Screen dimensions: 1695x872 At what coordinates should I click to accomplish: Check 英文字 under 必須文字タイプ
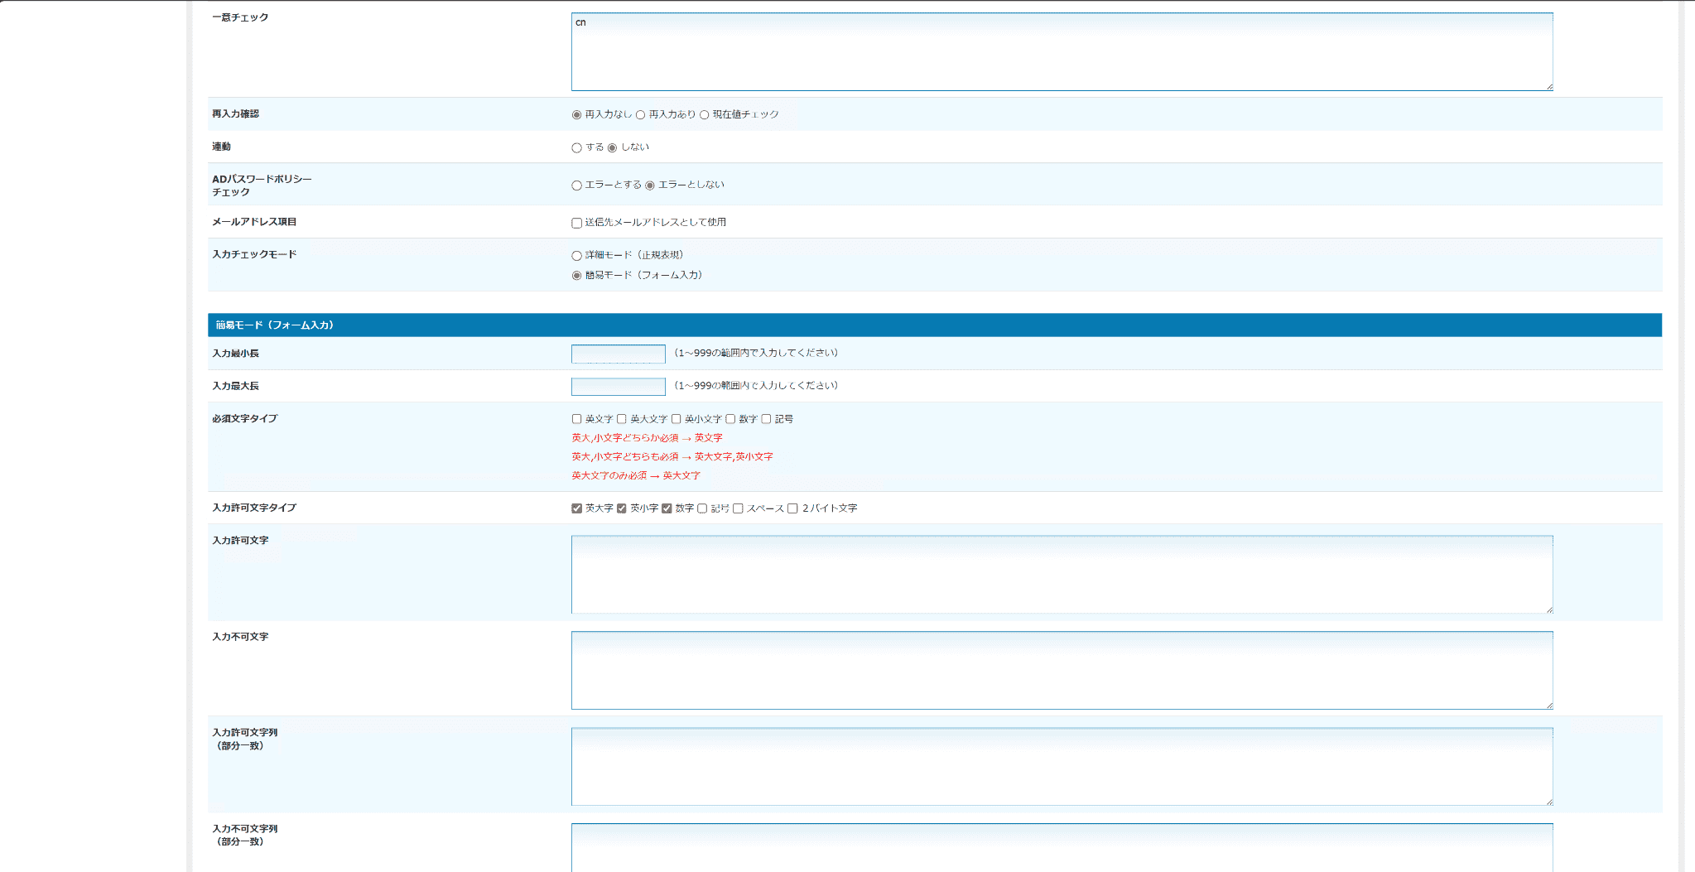click(576, 419)
